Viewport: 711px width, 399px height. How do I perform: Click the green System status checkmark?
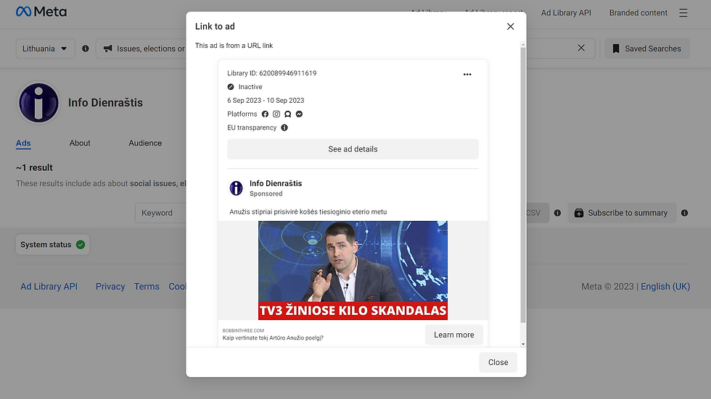(81, 245)
